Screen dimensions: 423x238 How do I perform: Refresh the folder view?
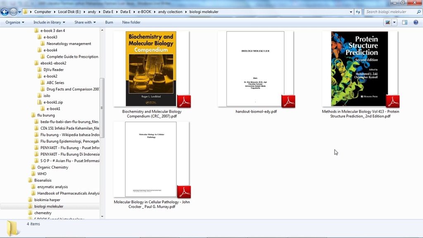(x=358, y=12)
